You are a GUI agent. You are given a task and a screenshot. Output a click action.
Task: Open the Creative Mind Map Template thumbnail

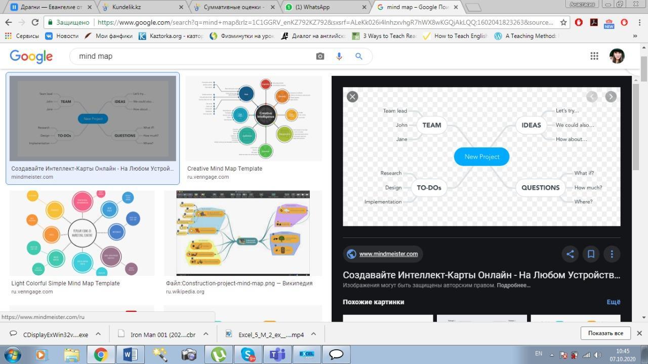coord(253,118)
